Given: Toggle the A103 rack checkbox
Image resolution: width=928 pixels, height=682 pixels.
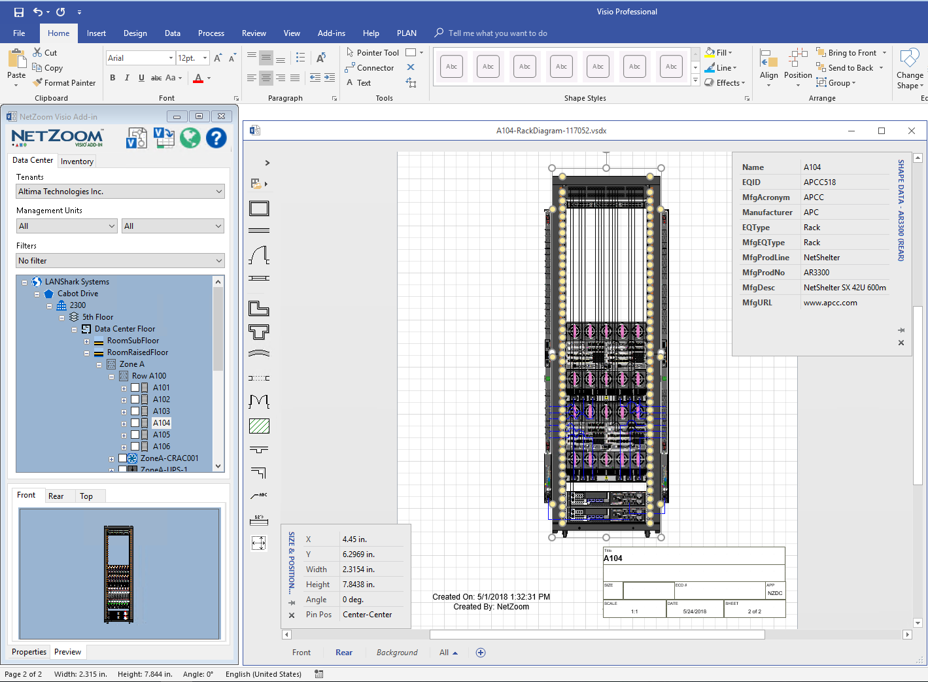Looking at the screenshot, I should pyautogui.click(x=135, y=411).
